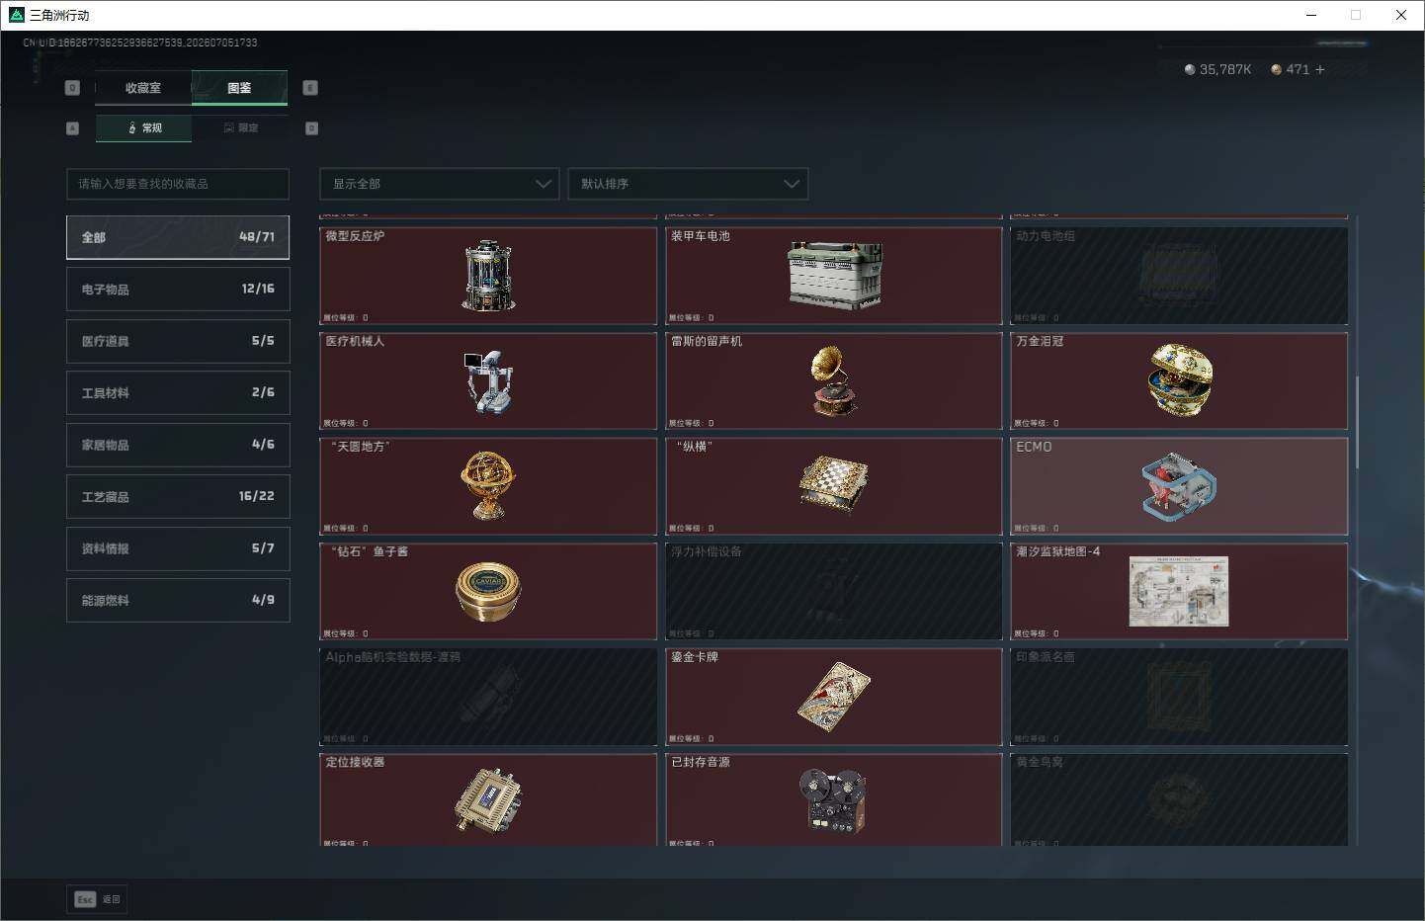The height and width of the screenshot is (921, 1425).
Task: Click the 雷斯的留声机 gramophone icon
Action: click(x=834, y=380)
